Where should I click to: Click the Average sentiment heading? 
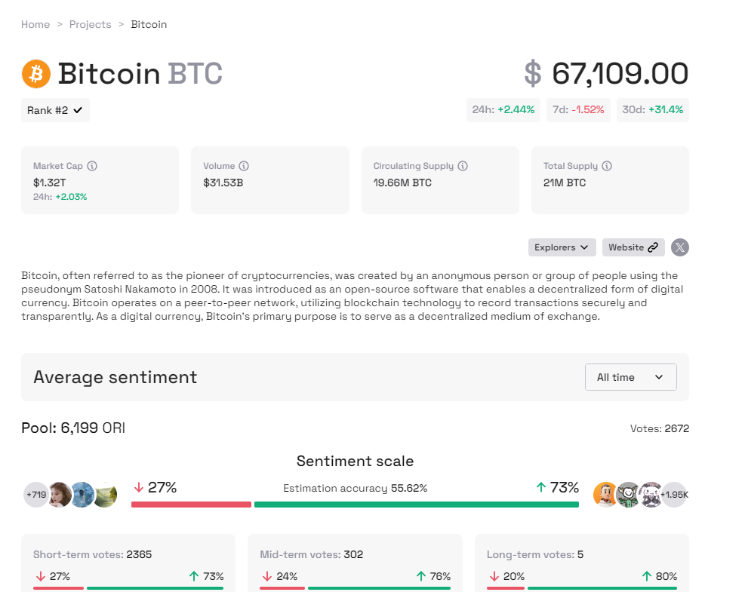(x=115, y=377)
